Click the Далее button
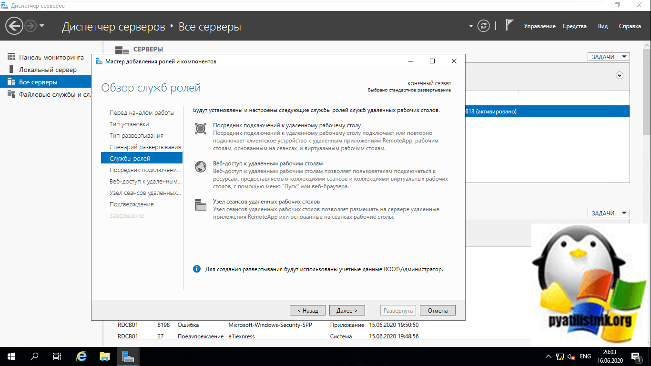The image size is (651, 366). [347, 310]
